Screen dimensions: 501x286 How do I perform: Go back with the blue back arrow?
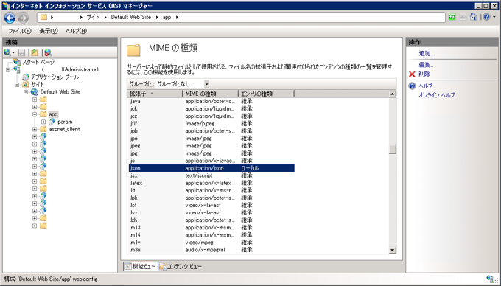[x=10, y=18]
